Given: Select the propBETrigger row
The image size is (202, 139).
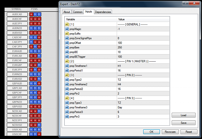Looking at the screenshot, I should click(x=117, y=57).
